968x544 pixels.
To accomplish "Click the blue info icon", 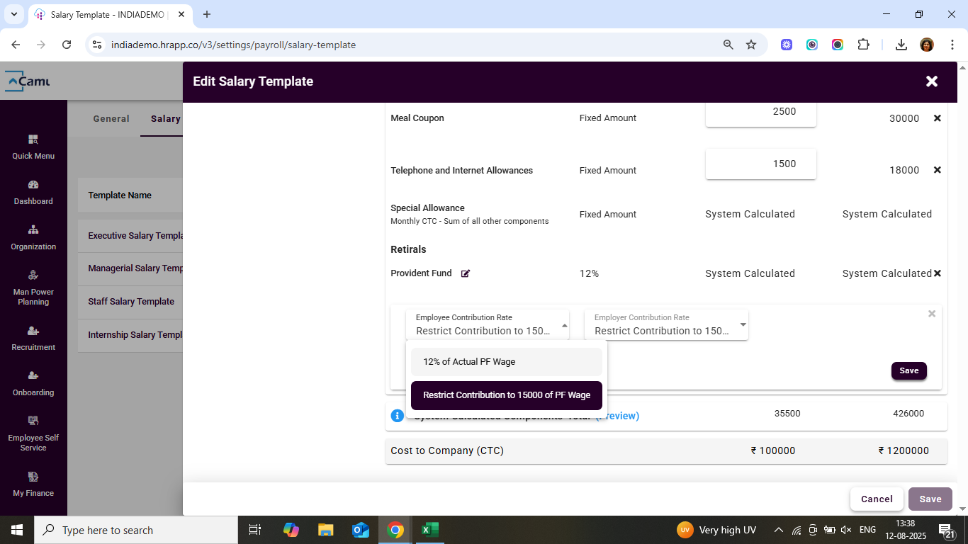I will tap(398, 416).
